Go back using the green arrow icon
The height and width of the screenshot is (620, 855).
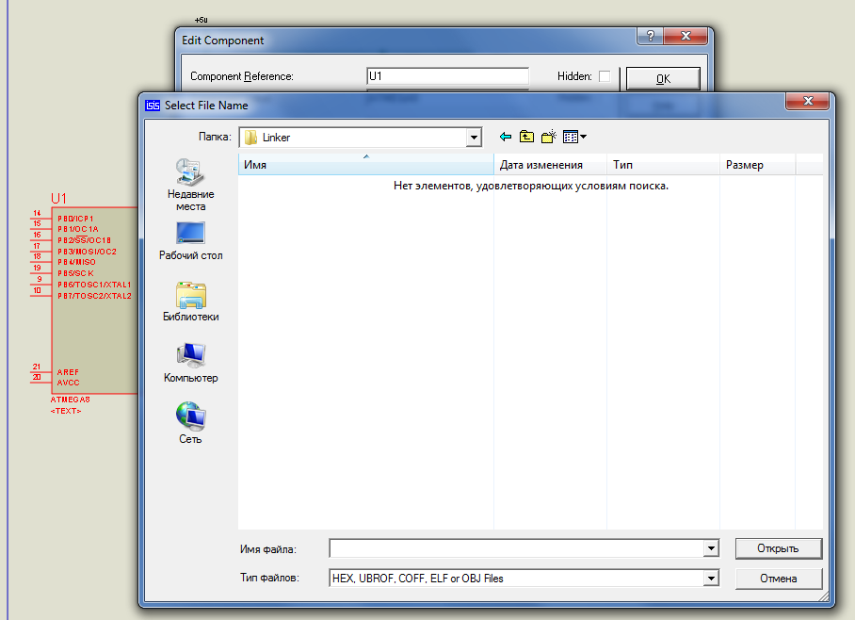(x=506, y=137)
